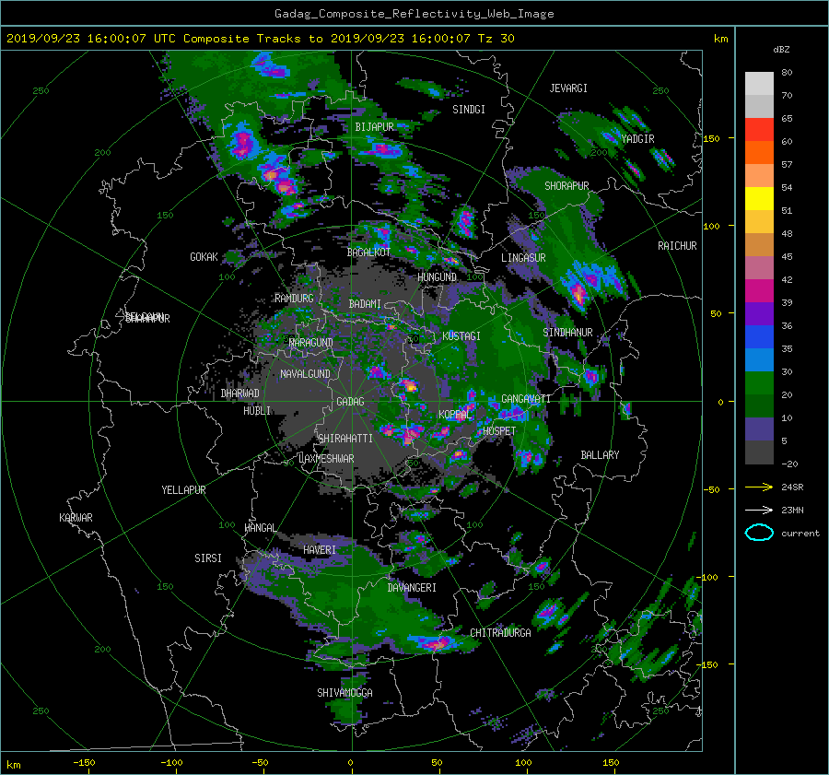Click the NAVALGUND city label
This screenshot has width=829, height=775.
tap(305, 374)
